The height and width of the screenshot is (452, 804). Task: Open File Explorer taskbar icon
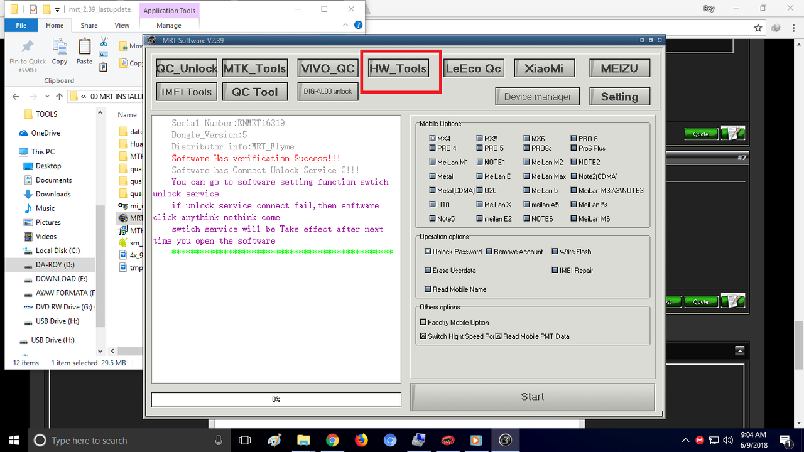303,440
